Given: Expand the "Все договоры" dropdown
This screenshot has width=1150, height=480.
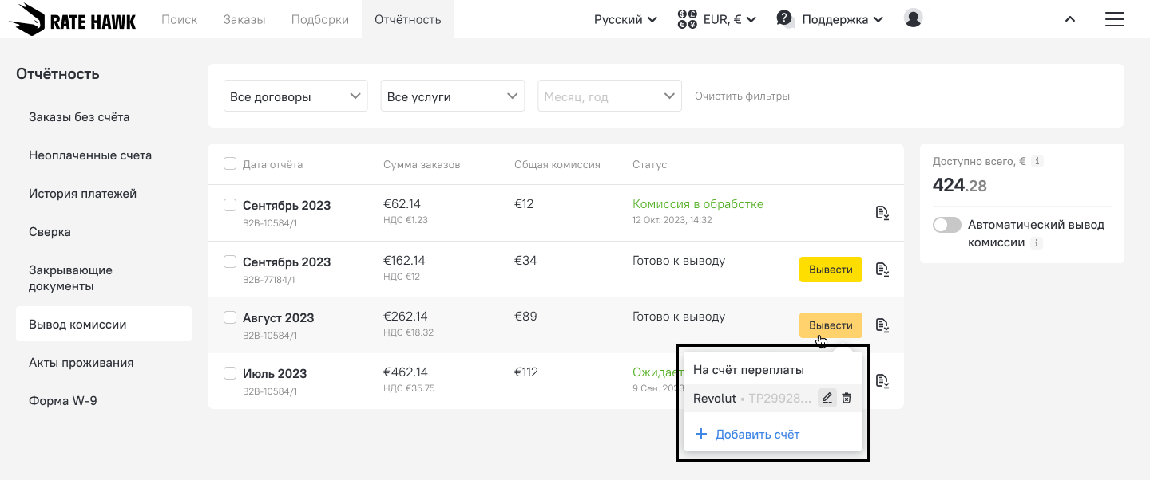Looking at the screenshot, I should click(295, 96).
